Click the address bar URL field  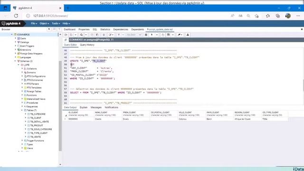(x=128, y=16)
